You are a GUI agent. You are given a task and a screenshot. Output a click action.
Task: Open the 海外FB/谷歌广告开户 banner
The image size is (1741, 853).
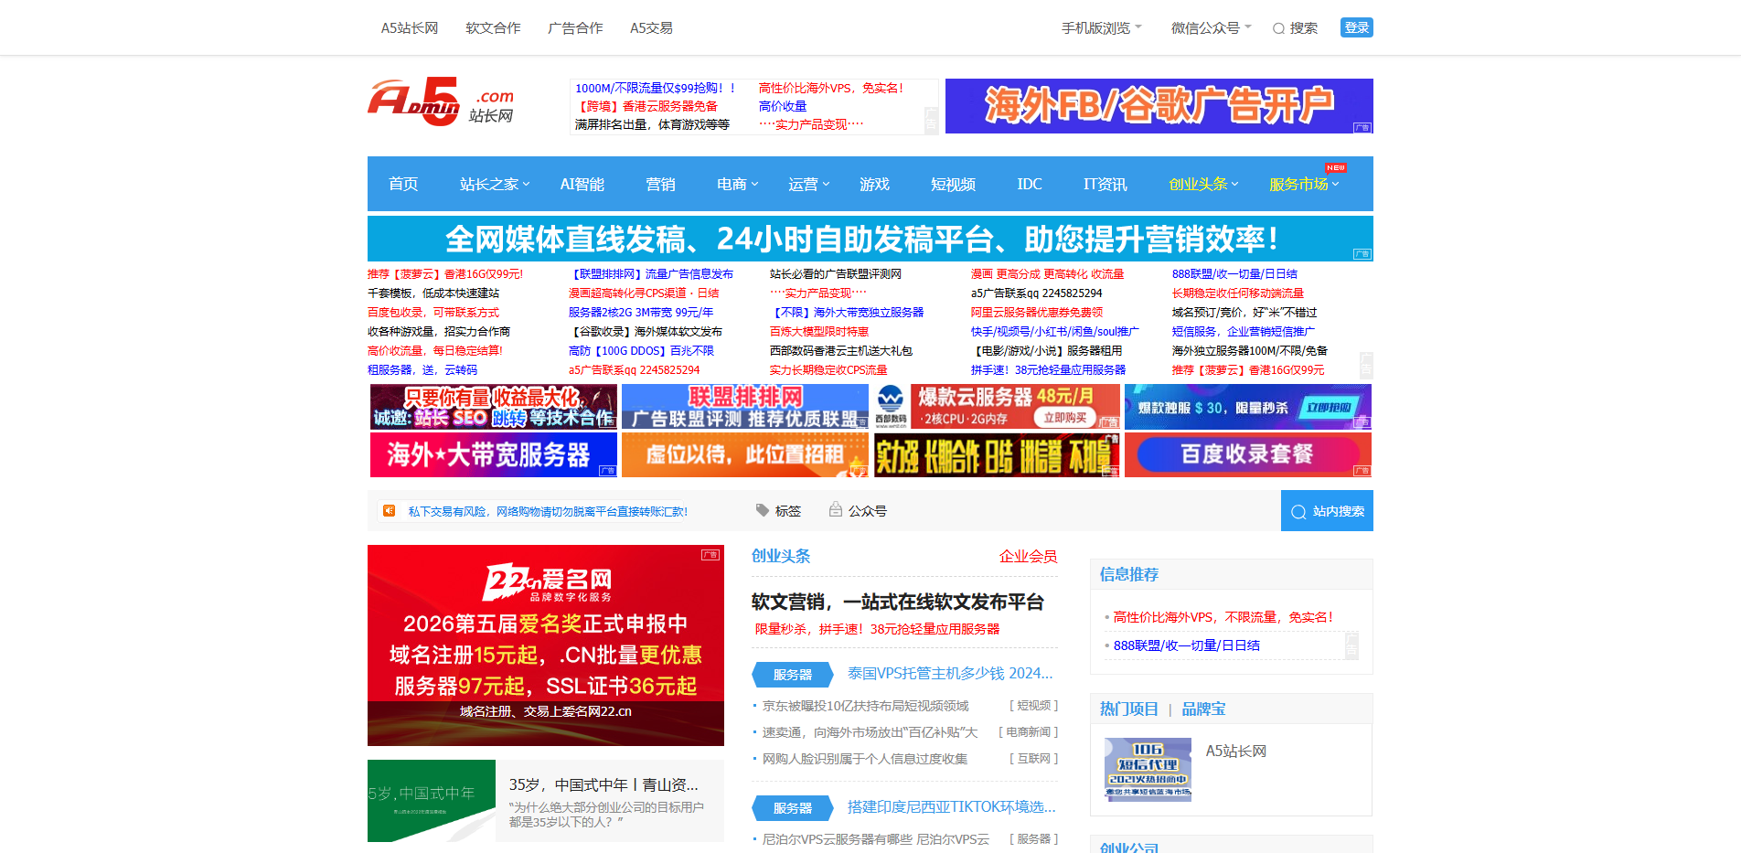[x=1159, y=106]
